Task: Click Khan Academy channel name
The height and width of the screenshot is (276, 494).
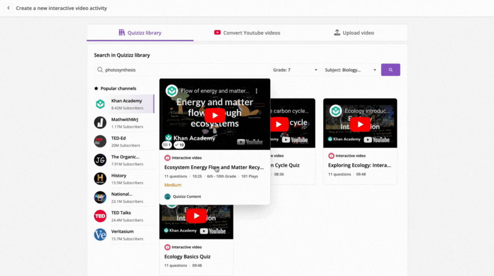Action: click(127, 101)
